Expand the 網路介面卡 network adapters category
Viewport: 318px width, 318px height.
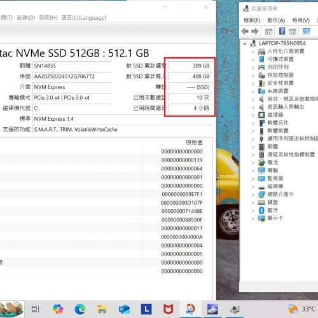(253, 195)
